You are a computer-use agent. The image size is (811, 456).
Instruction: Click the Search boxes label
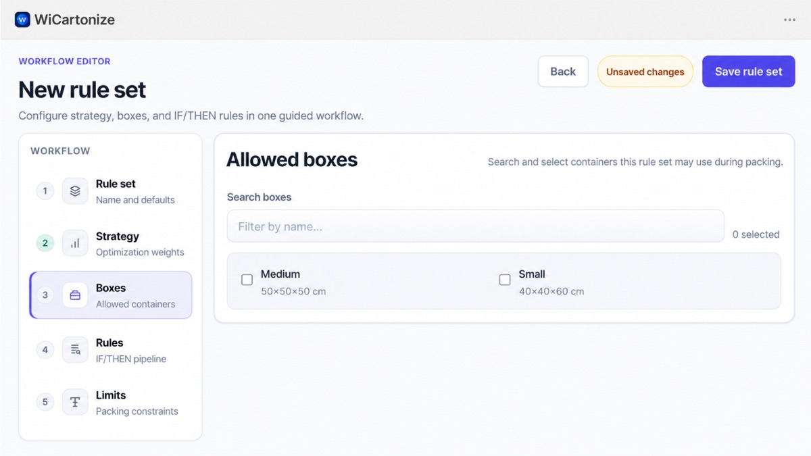click(260, 197)
